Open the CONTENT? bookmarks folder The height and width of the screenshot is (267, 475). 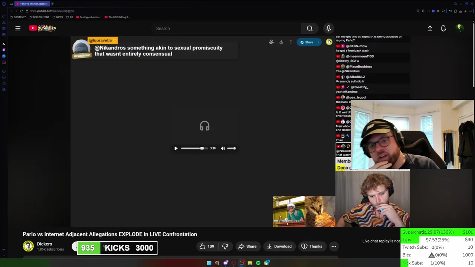click(18, 17)
